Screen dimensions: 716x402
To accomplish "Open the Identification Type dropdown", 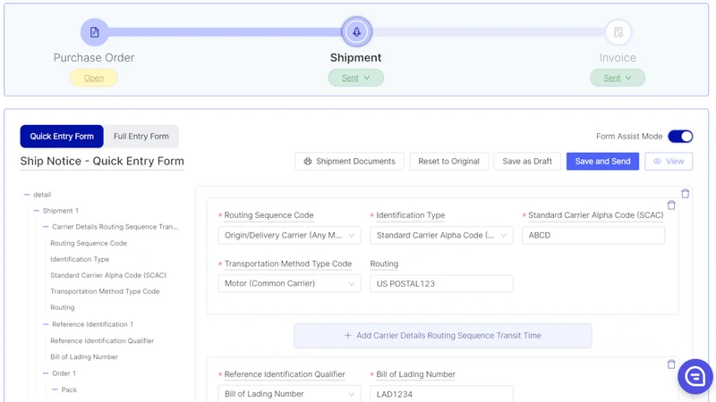I will (441, 235).
